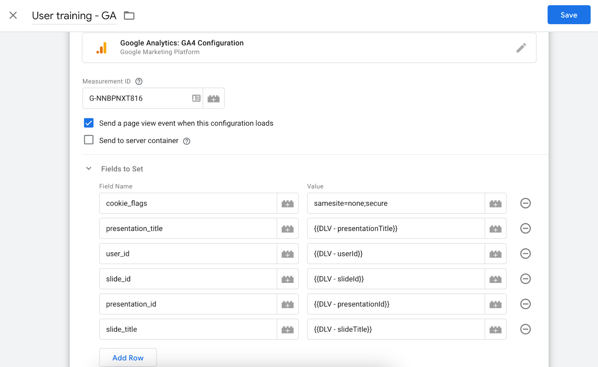Uncheck Send a page view event checkbox

pos(89,123)
